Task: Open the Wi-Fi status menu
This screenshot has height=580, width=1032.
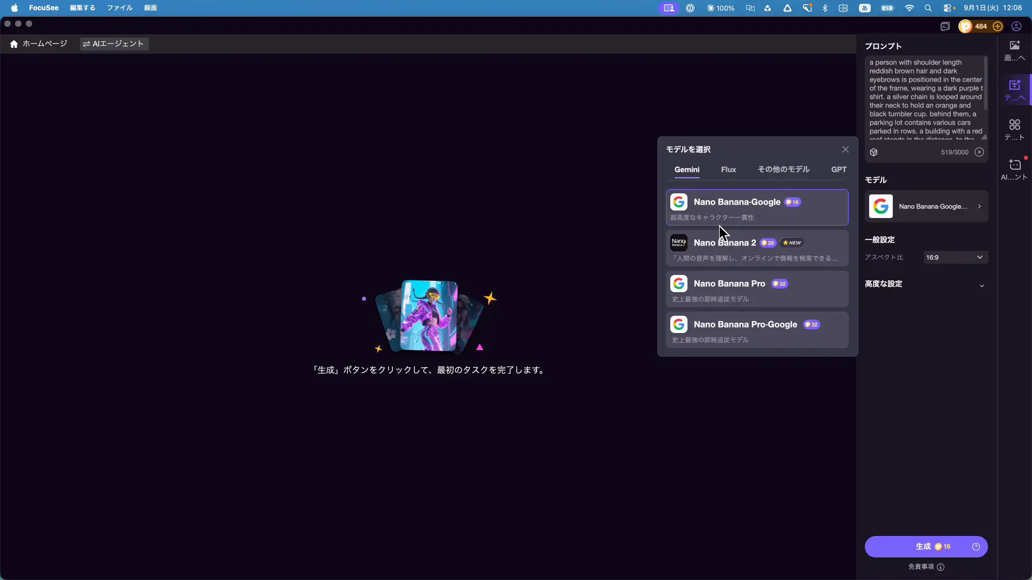Action: coord(909,8)
